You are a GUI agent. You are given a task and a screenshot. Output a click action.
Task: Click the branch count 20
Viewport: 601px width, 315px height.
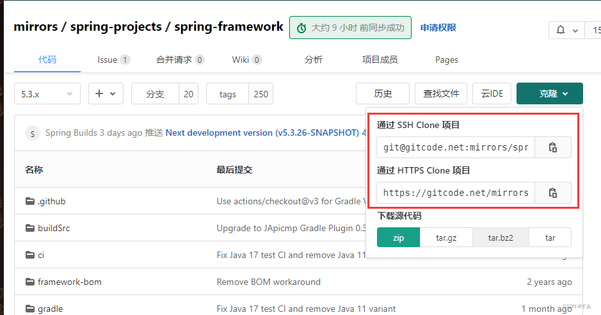188,93
